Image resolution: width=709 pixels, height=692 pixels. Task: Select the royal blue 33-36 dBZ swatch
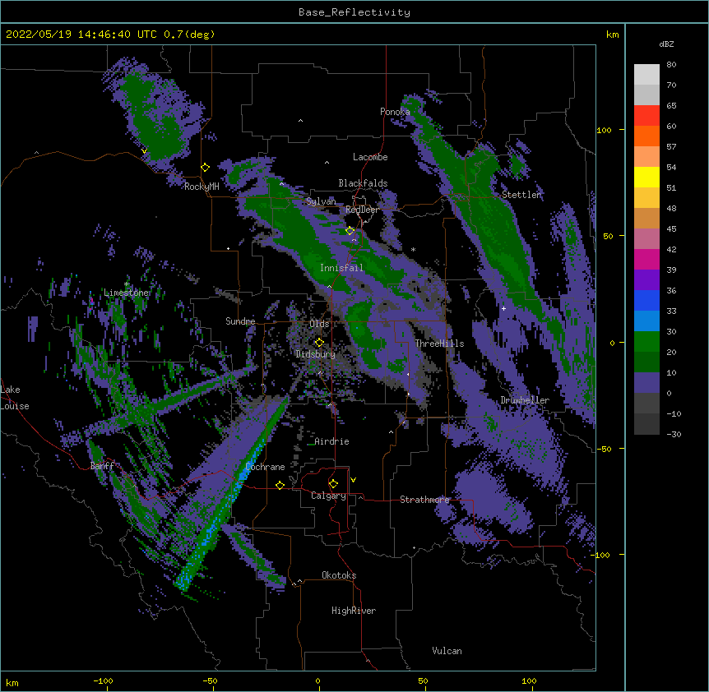pyautogui.click(x=646, y=300)
